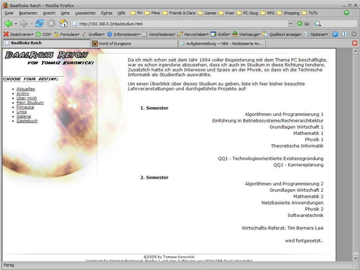The height and width of the screenshot is (270, 360).
Task: Expand the Formulare developer menu
Action: [66, 34]
